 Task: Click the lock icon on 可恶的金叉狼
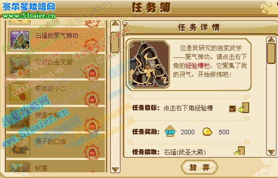click(92, 73)
